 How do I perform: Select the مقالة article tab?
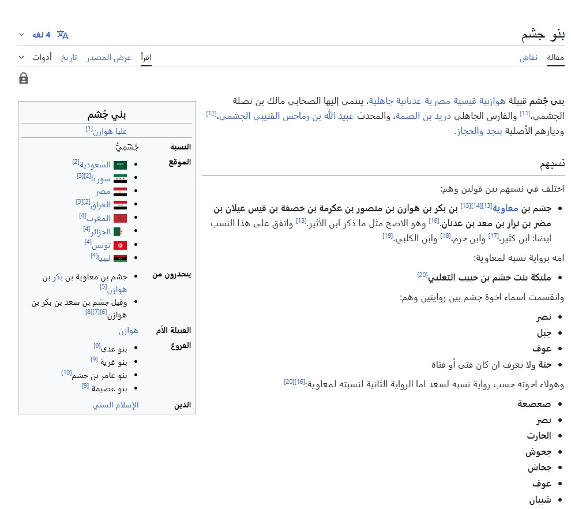555,58
